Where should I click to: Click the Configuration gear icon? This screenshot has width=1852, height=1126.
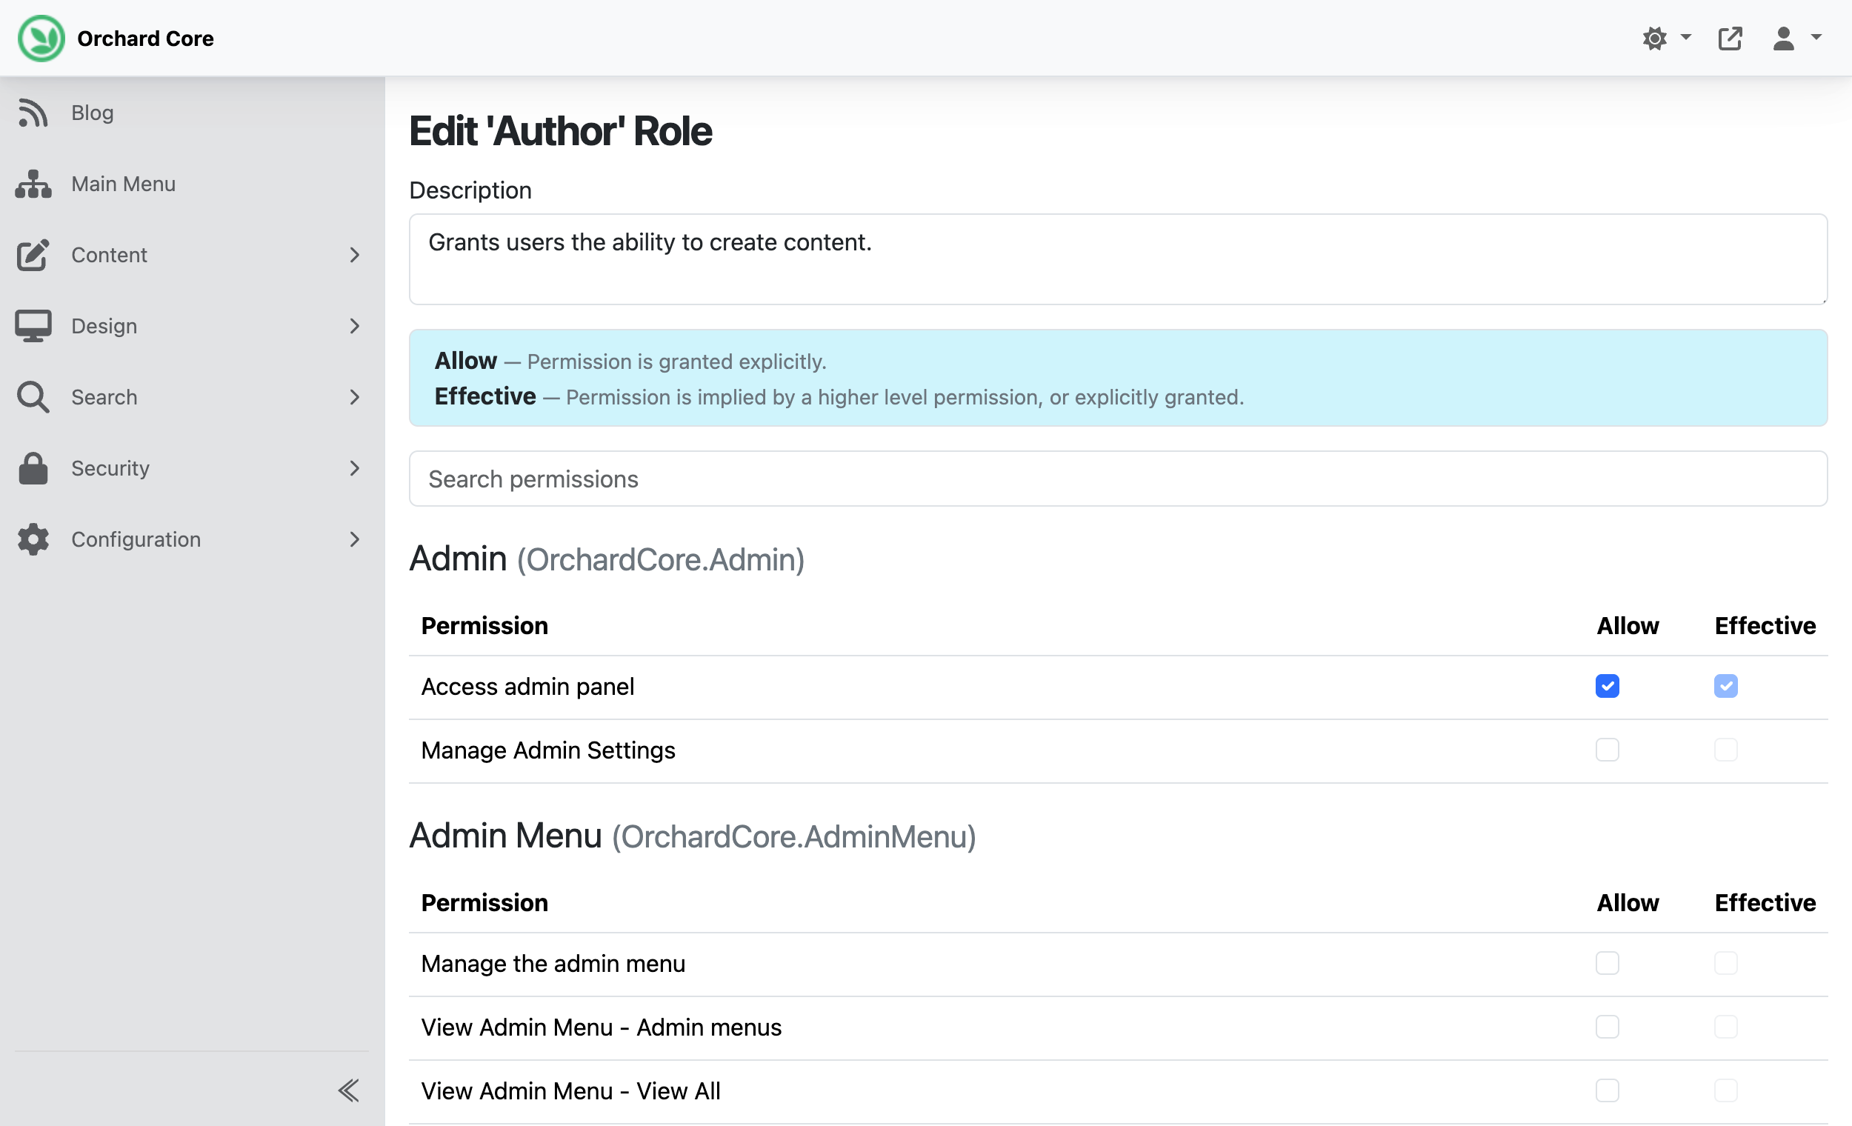click(x=33, y=539)
